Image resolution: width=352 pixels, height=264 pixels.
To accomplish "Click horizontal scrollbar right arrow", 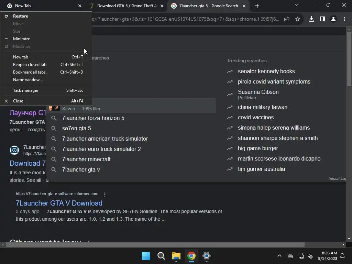I will tap(343, 244).
